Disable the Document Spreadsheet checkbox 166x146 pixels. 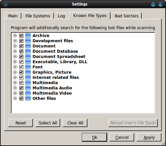21,57
